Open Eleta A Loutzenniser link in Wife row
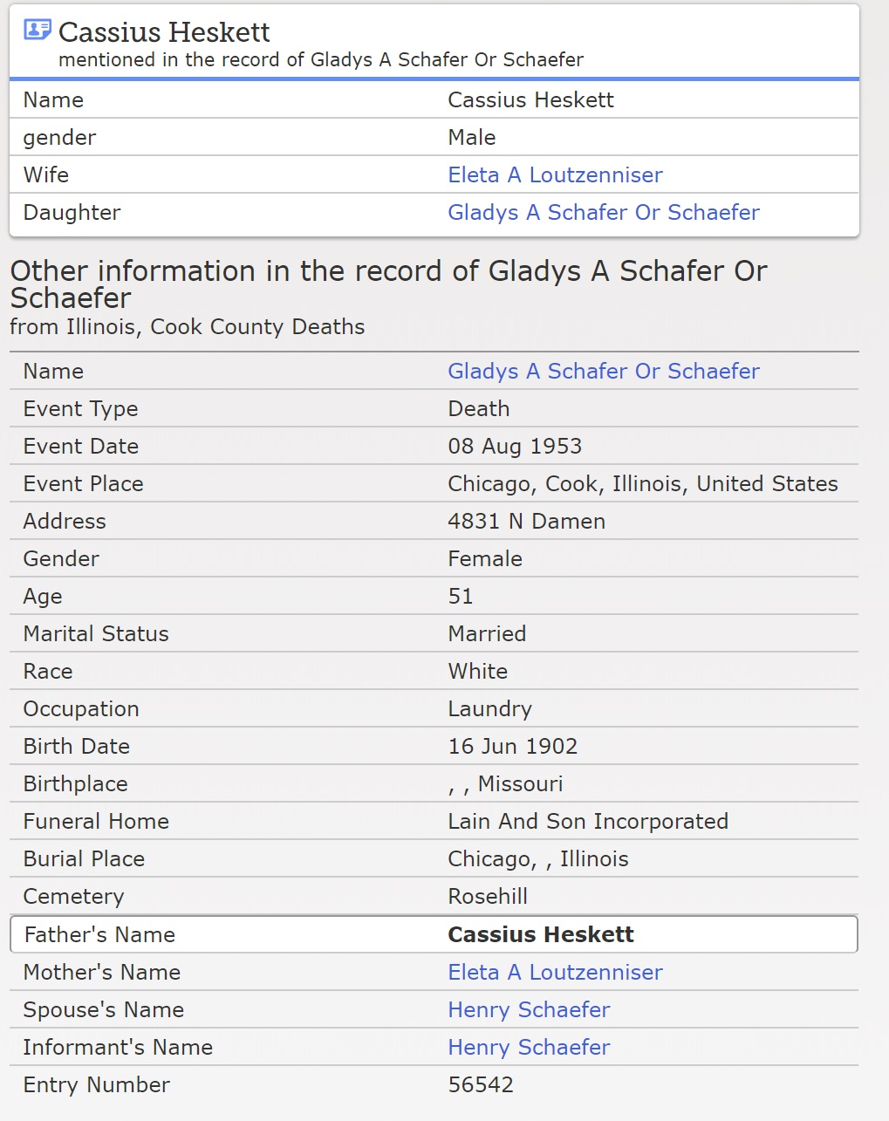The height and width of the screenshot is (1121, 889). tap(555, 175)
